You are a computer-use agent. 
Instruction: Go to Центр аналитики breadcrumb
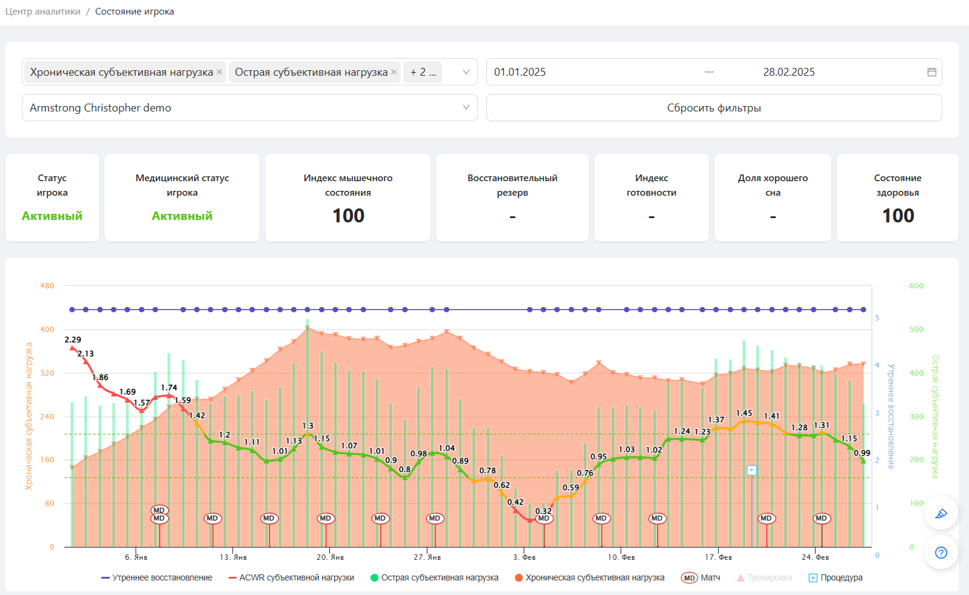click(42, 12)
